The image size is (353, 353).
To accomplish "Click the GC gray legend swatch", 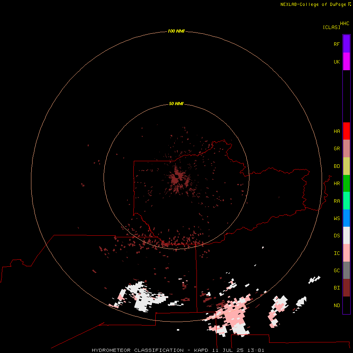I will coord(346,270).
